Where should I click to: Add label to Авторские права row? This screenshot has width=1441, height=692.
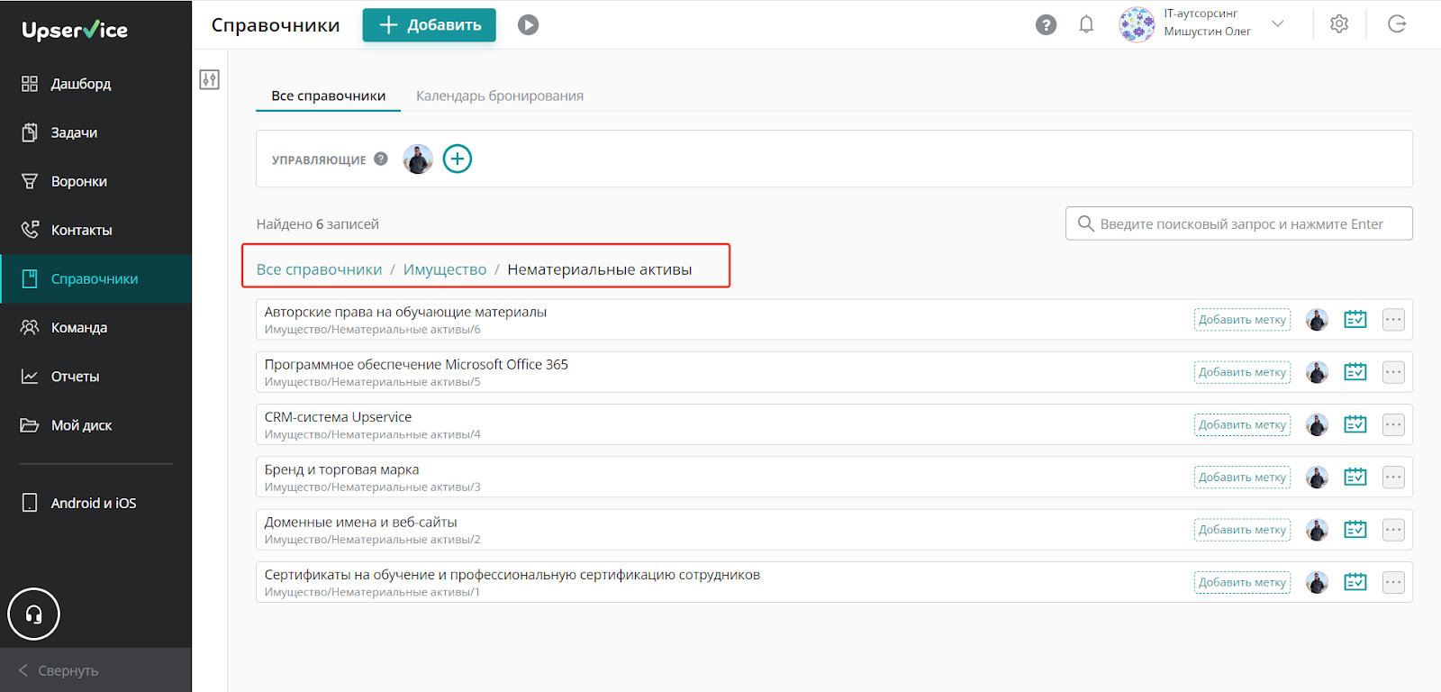click(x=1242, y=320)
